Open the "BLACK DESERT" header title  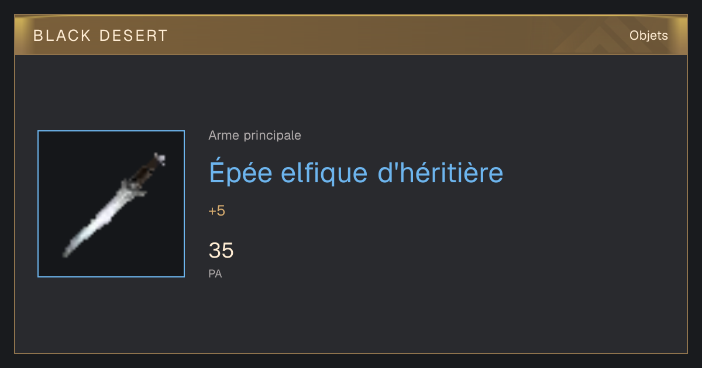(101, 36)
